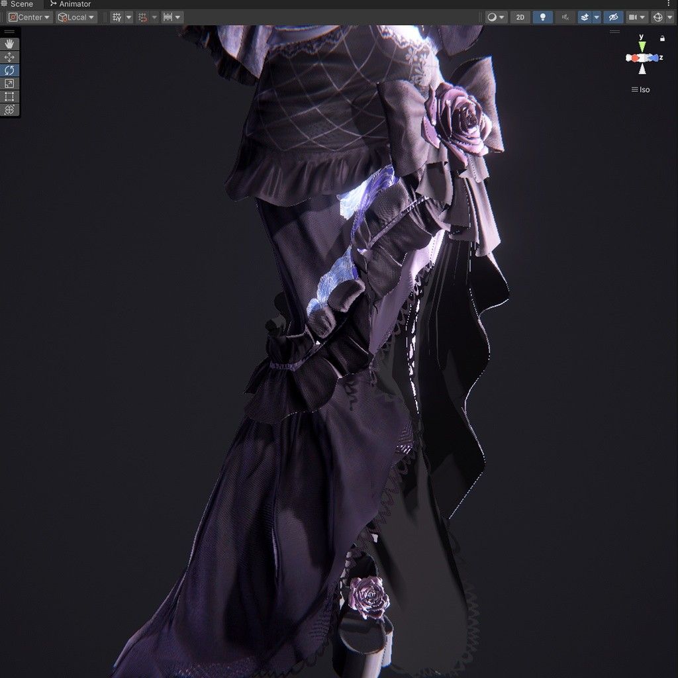Switch to the Animator tab

point(70,4)
